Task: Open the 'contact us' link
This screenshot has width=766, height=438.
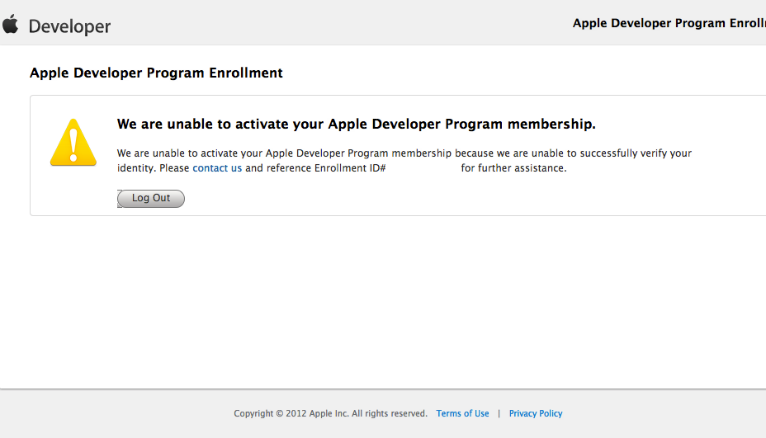Action: pyautogui.click(x=217, y=168)
